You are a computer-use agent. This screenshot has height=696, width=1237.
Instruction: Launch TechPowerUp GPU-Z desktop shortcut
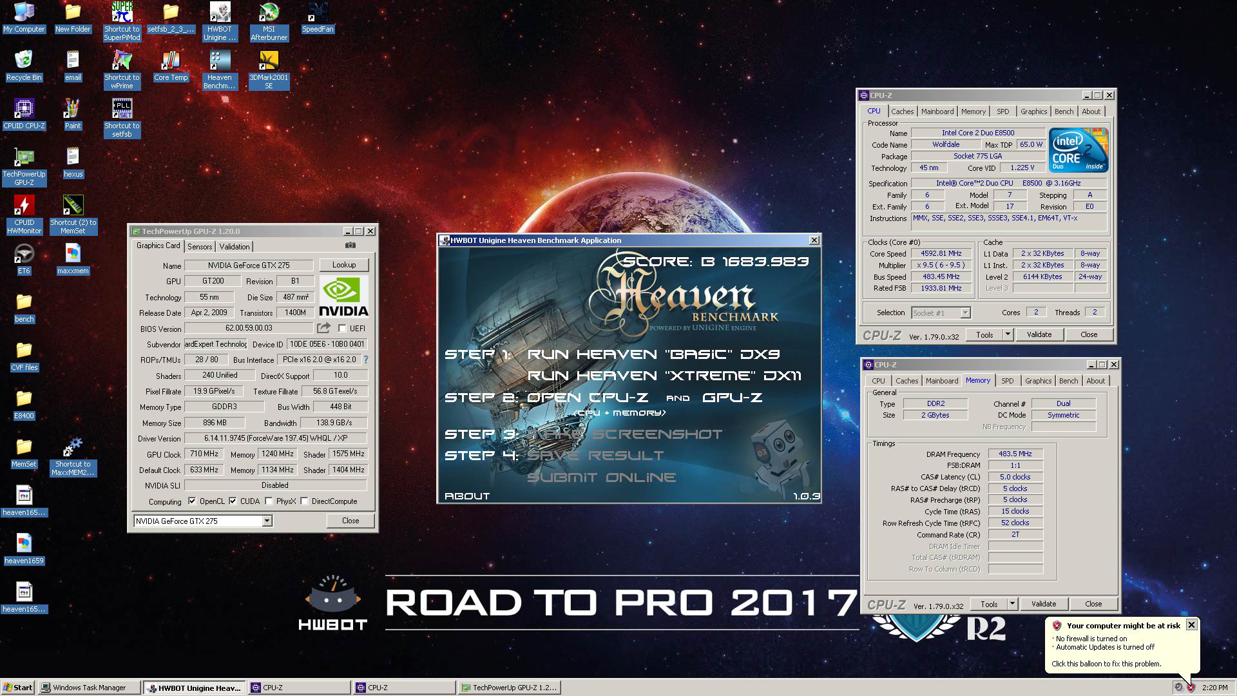[24, 167]
